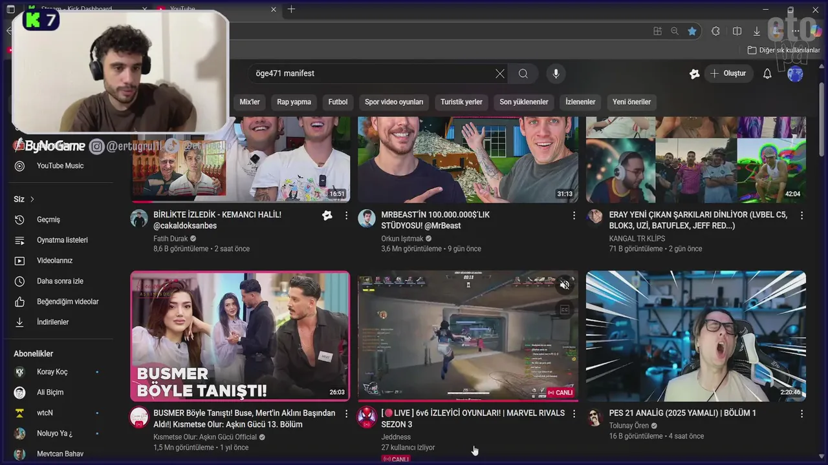Viewport: 828px width, 465px height.
Task: Open options menu for MrBeast studio video
Action: pos(574,215)
